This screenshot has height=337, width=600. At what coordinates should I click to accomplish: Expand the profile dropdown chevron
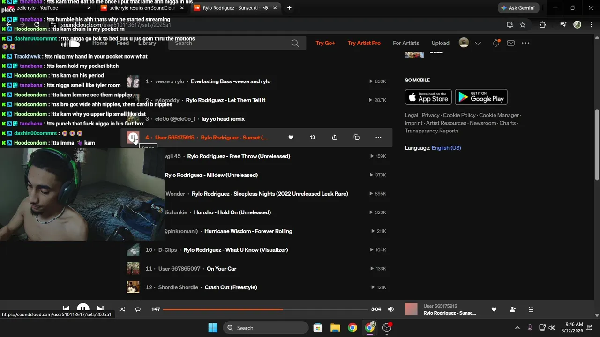[478, 43]
